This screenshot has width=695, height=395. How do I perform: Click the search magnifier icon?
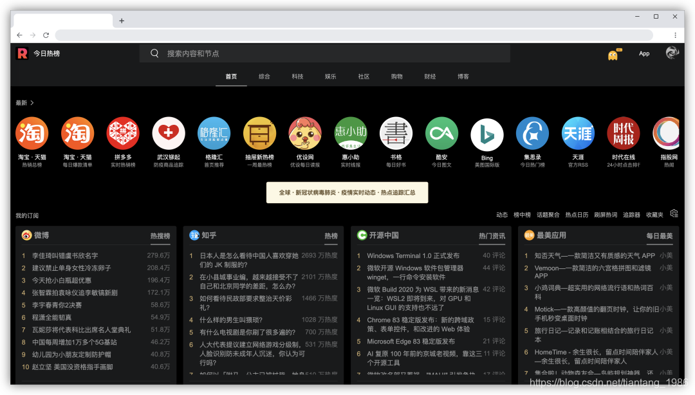(154, 53)
